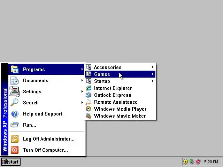
Task: Click the Turn Off Computer power icon
Action: click(15, 150)
